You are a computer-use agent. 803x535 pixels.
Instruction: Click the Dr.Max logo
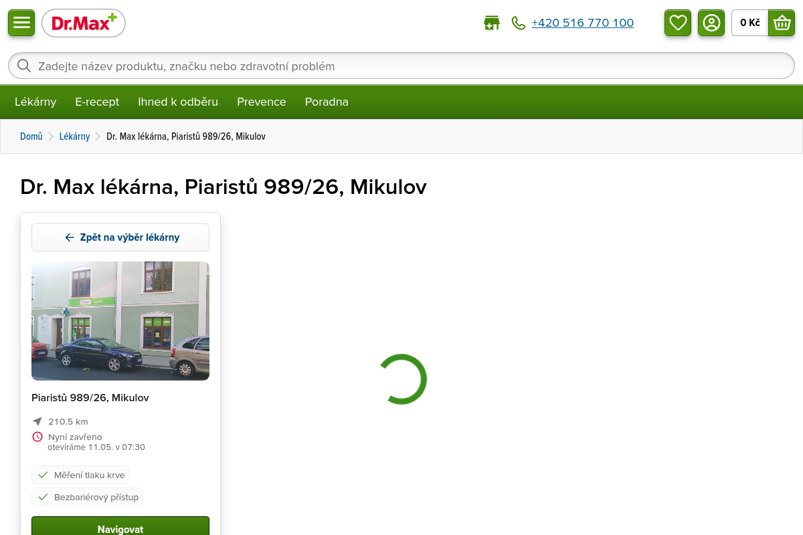pos(84,23)
